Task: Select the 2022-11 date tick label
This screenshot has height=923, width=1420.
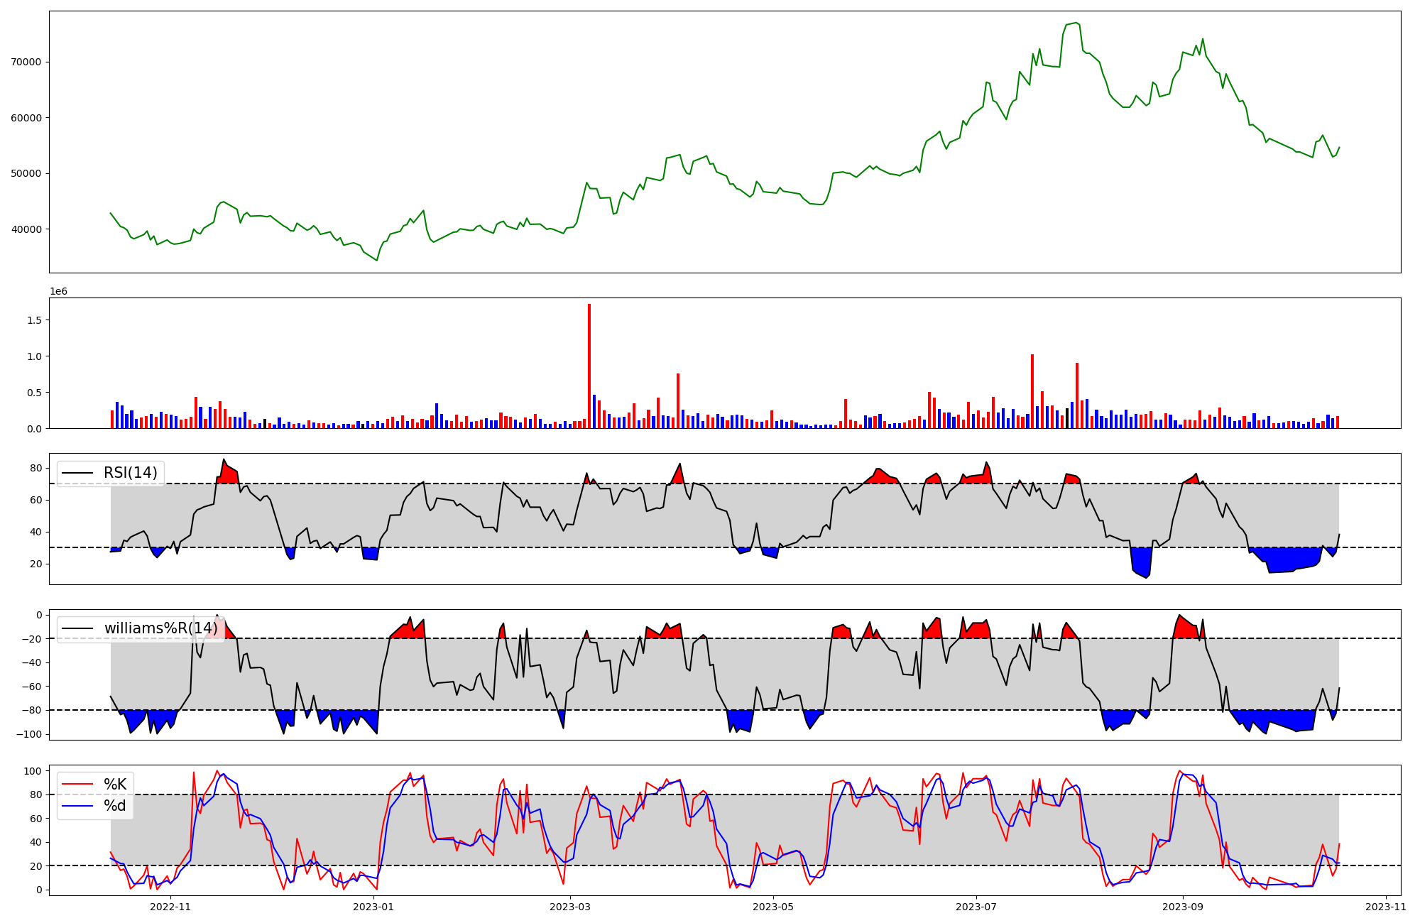Action: tap(171, 907)
